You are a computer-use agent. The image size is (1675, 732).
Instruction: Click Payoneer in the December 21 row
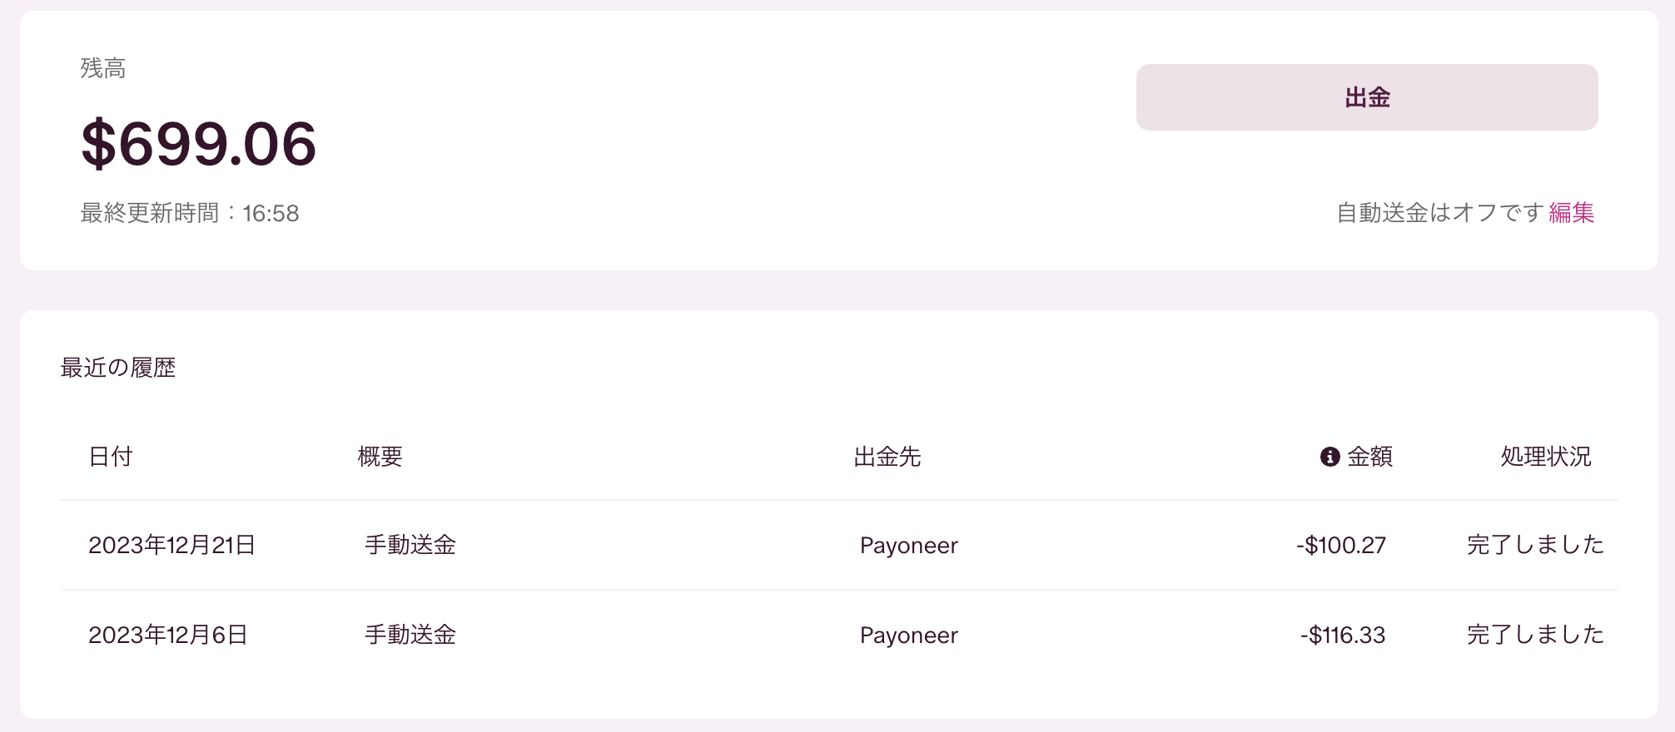click(909, 546)
